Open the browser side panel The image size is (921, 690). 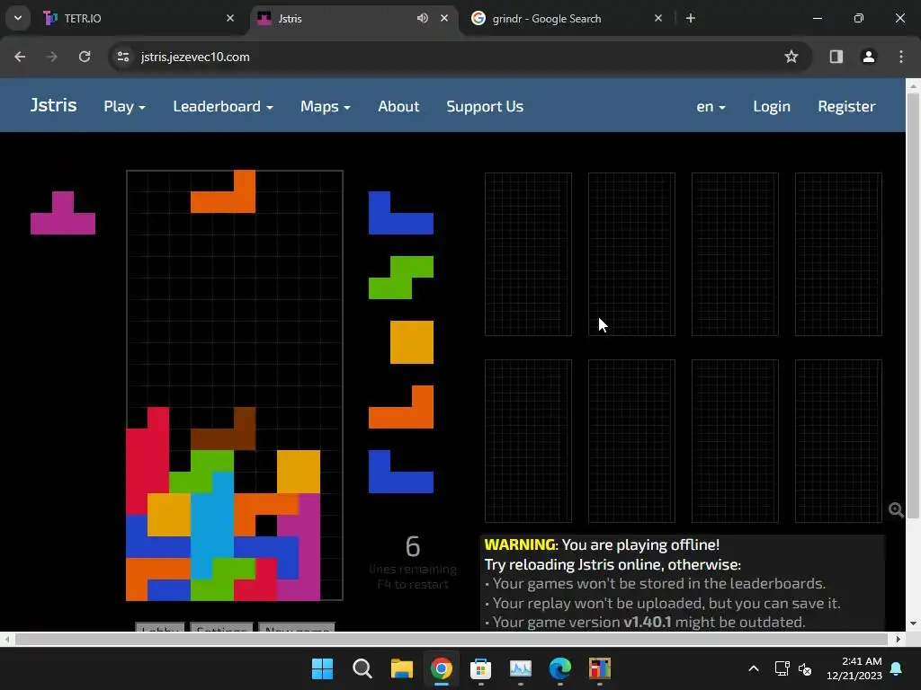[x=836, y=57]
